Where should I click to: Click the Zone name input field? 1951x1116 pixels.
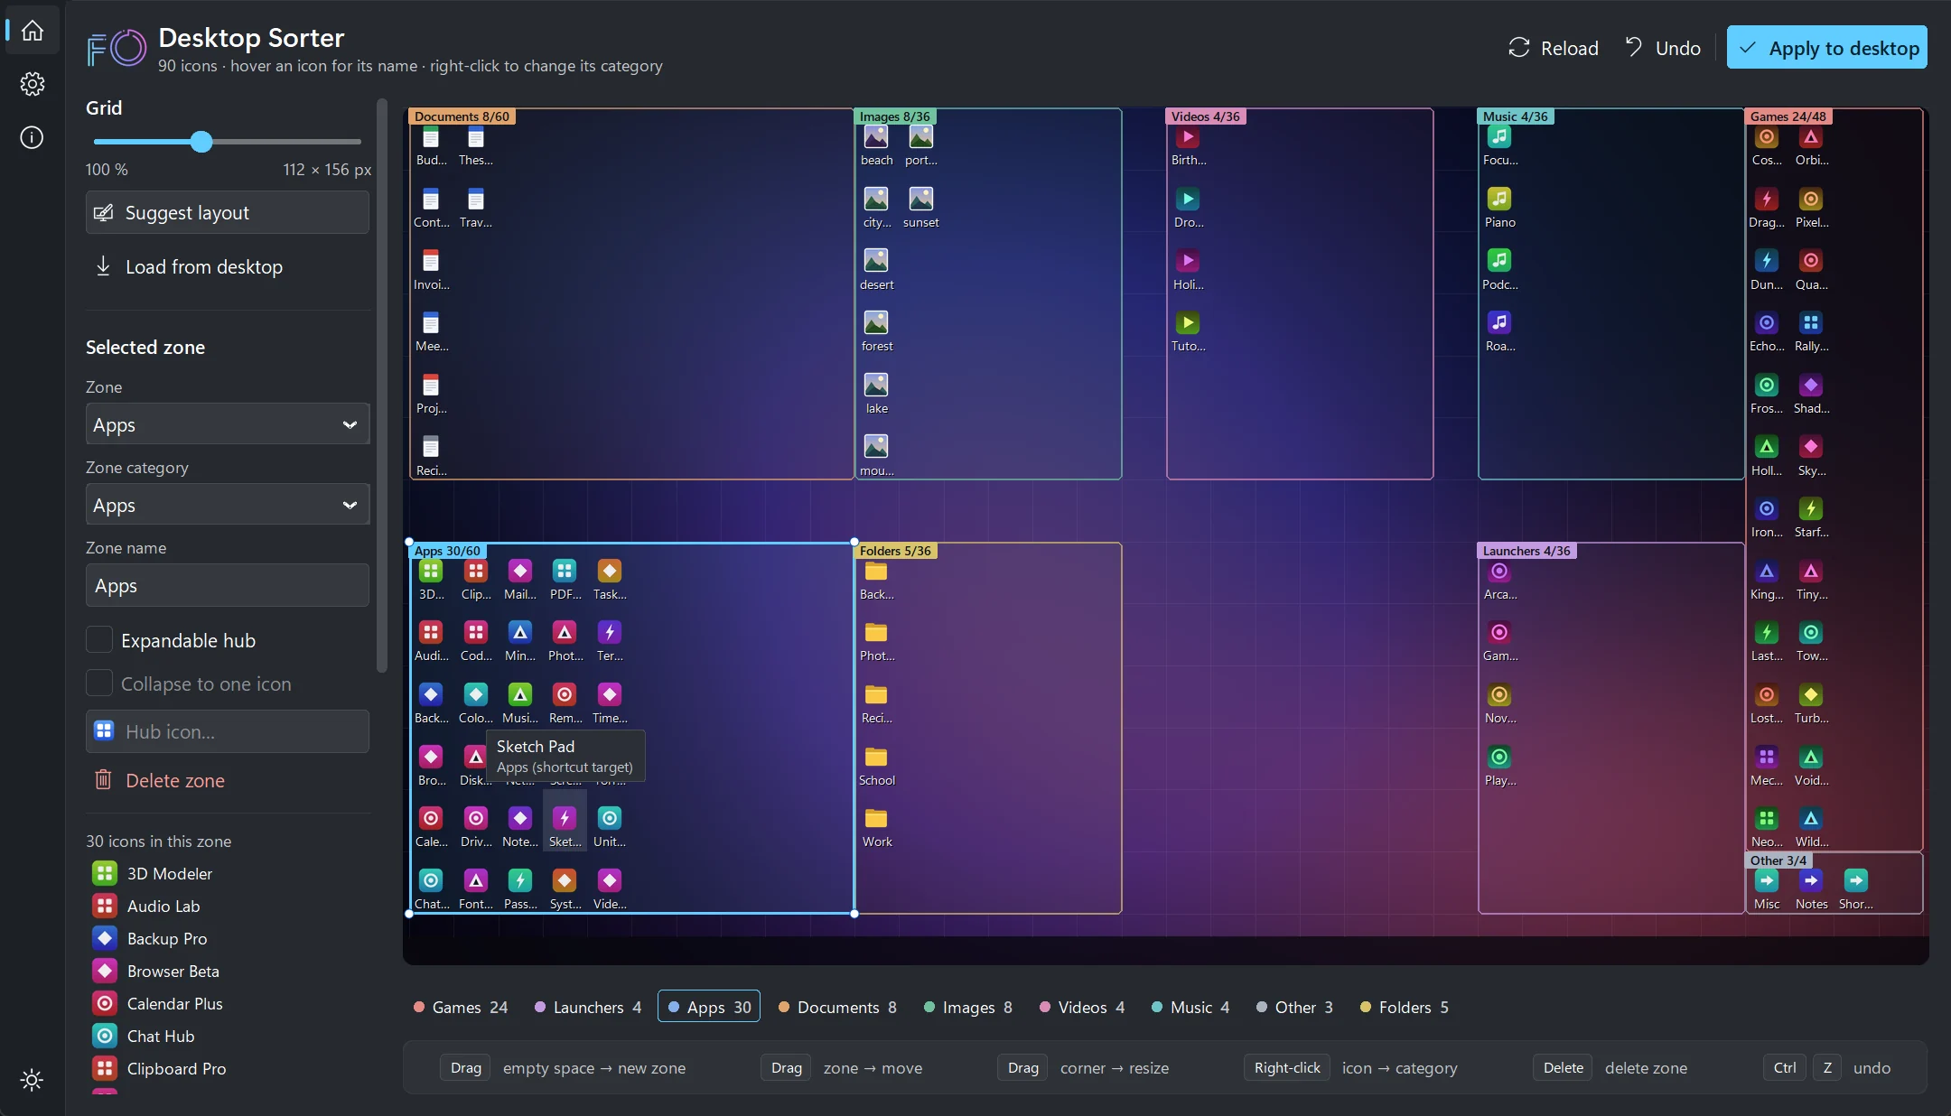coord(228,585)
